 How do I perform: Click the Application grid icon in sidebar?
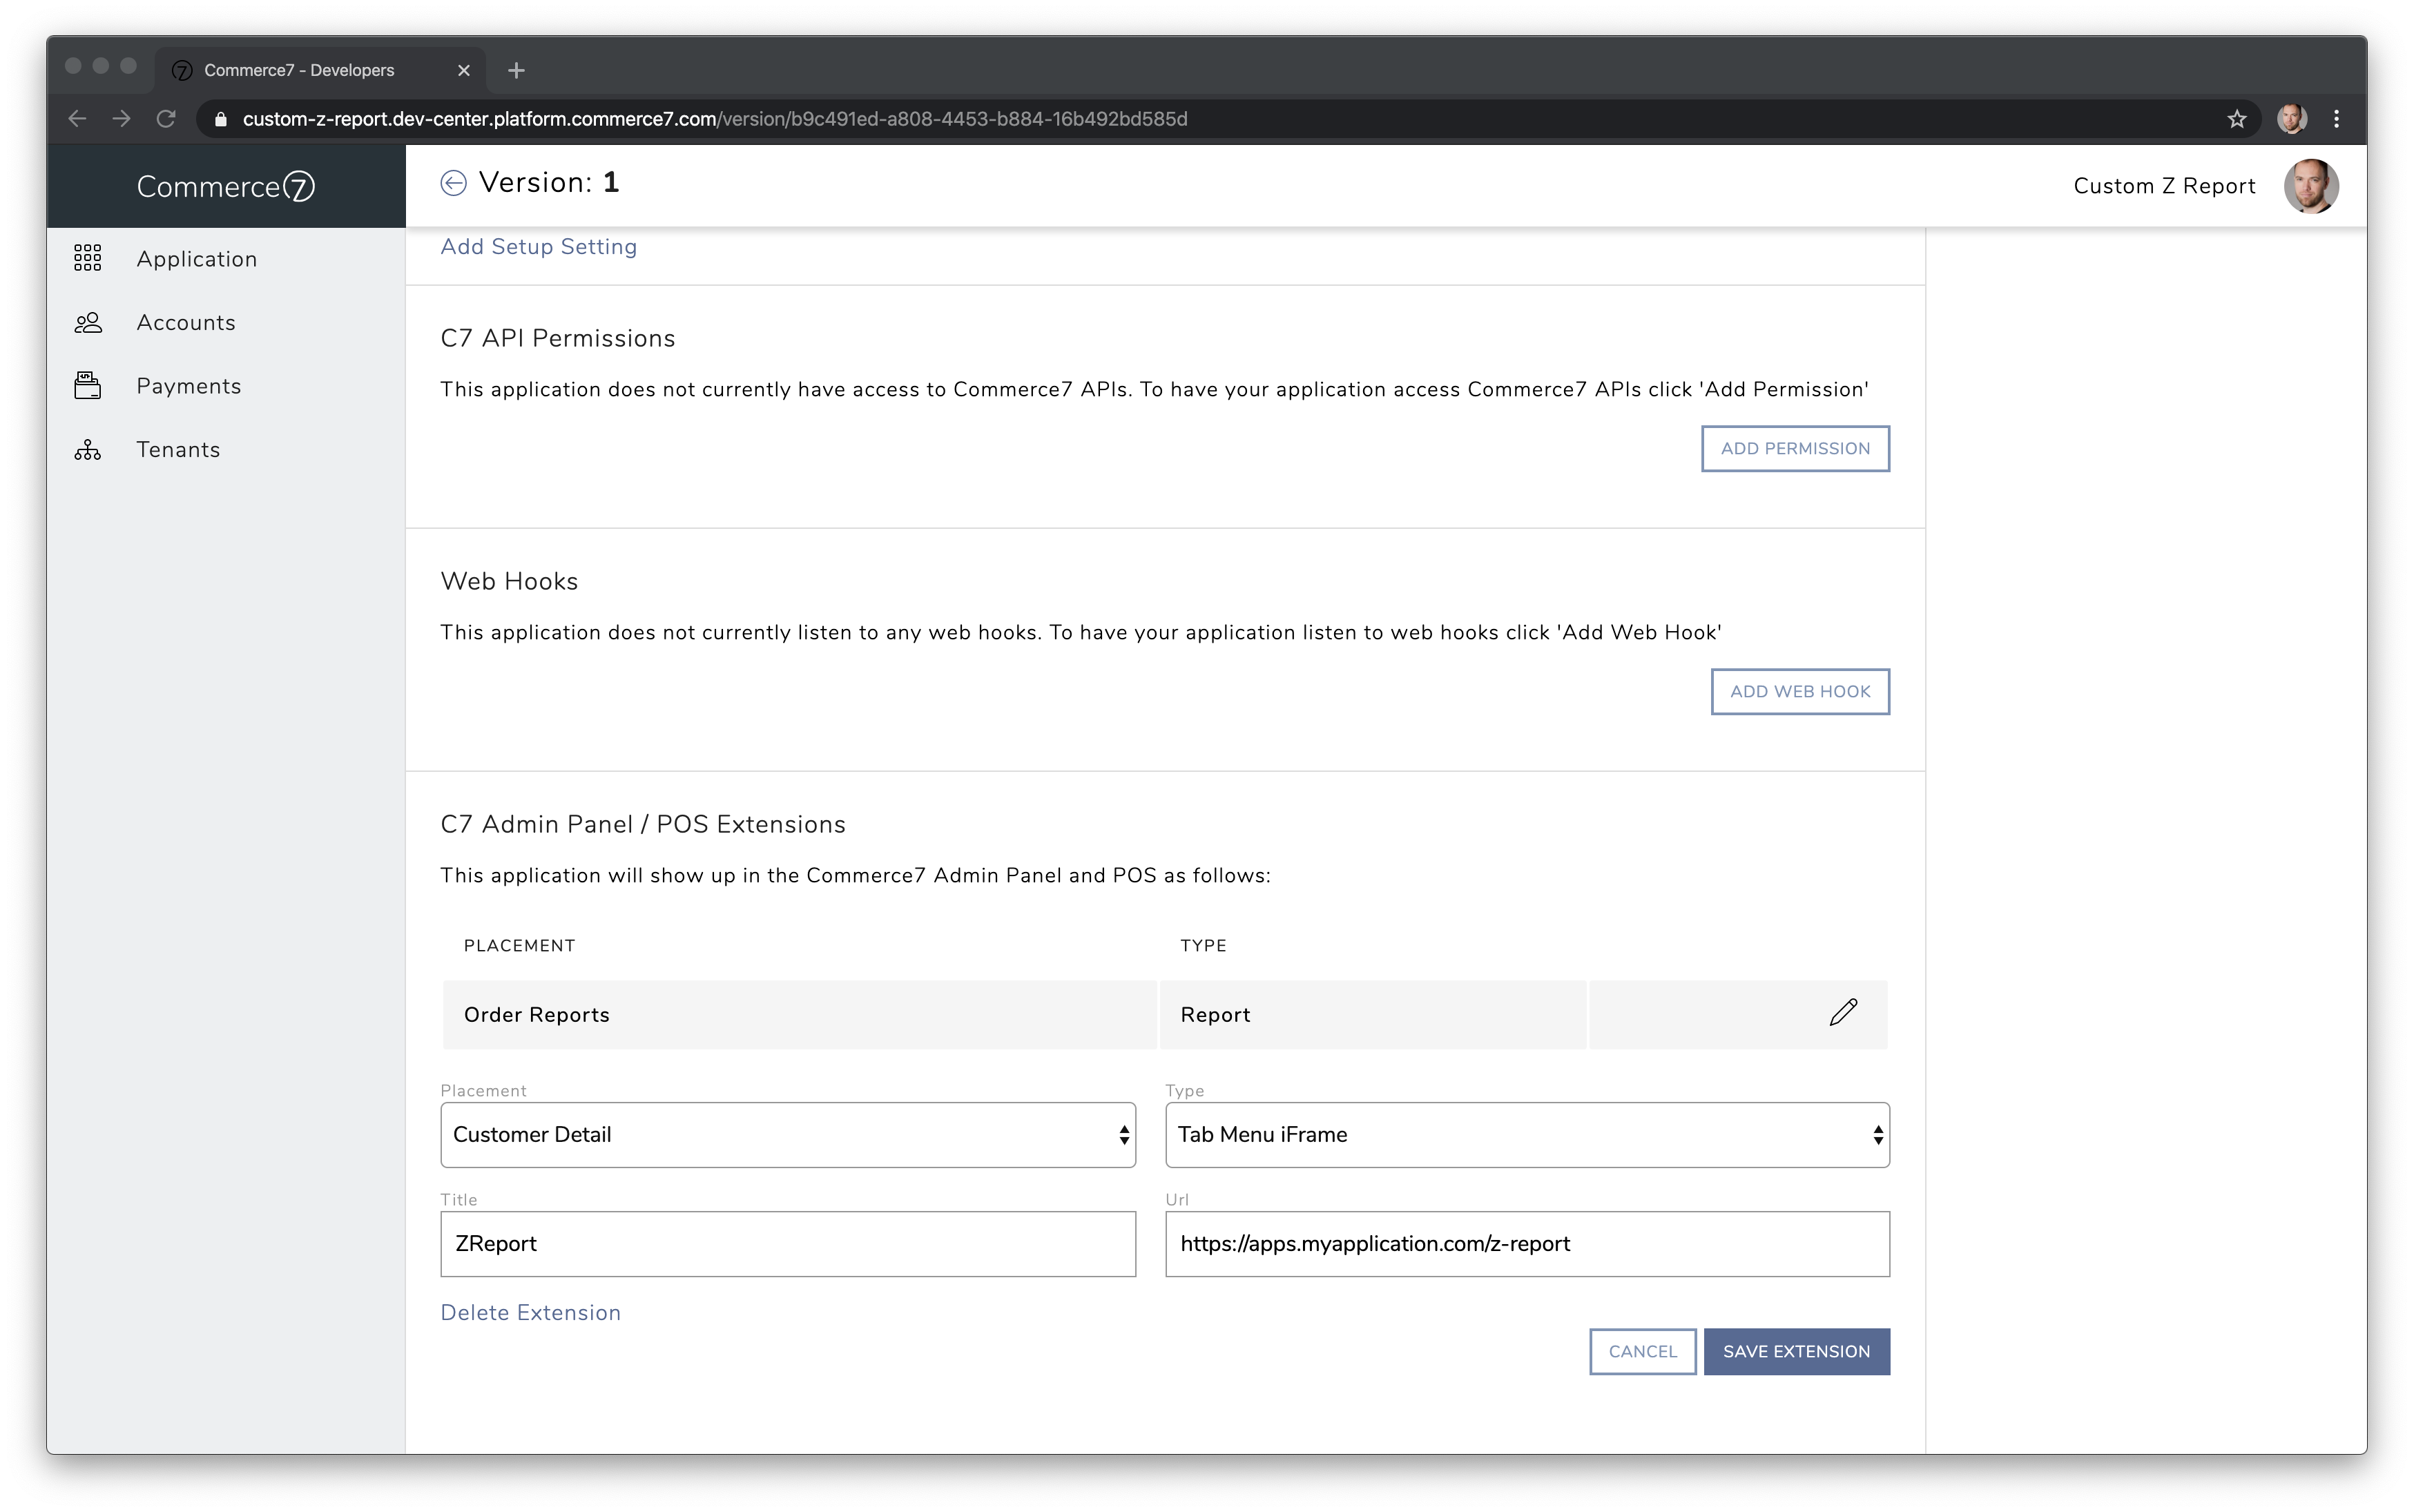click(x=88, y=258)
